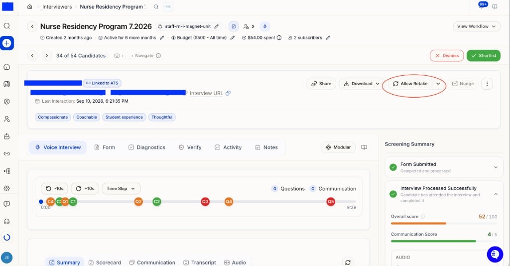Image resolution: width=510 pixels, height=266 pixels.
Task: Open the Diagnostics tab
Action: pyautogui.click(x=147, y=147)
